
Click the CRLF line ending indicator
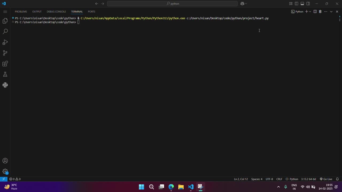[x=279, y=179]
